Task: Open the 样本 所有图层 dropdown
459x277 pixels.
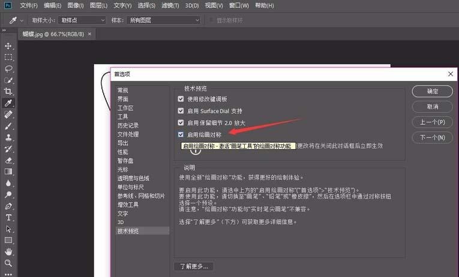Action: [164, 20]
